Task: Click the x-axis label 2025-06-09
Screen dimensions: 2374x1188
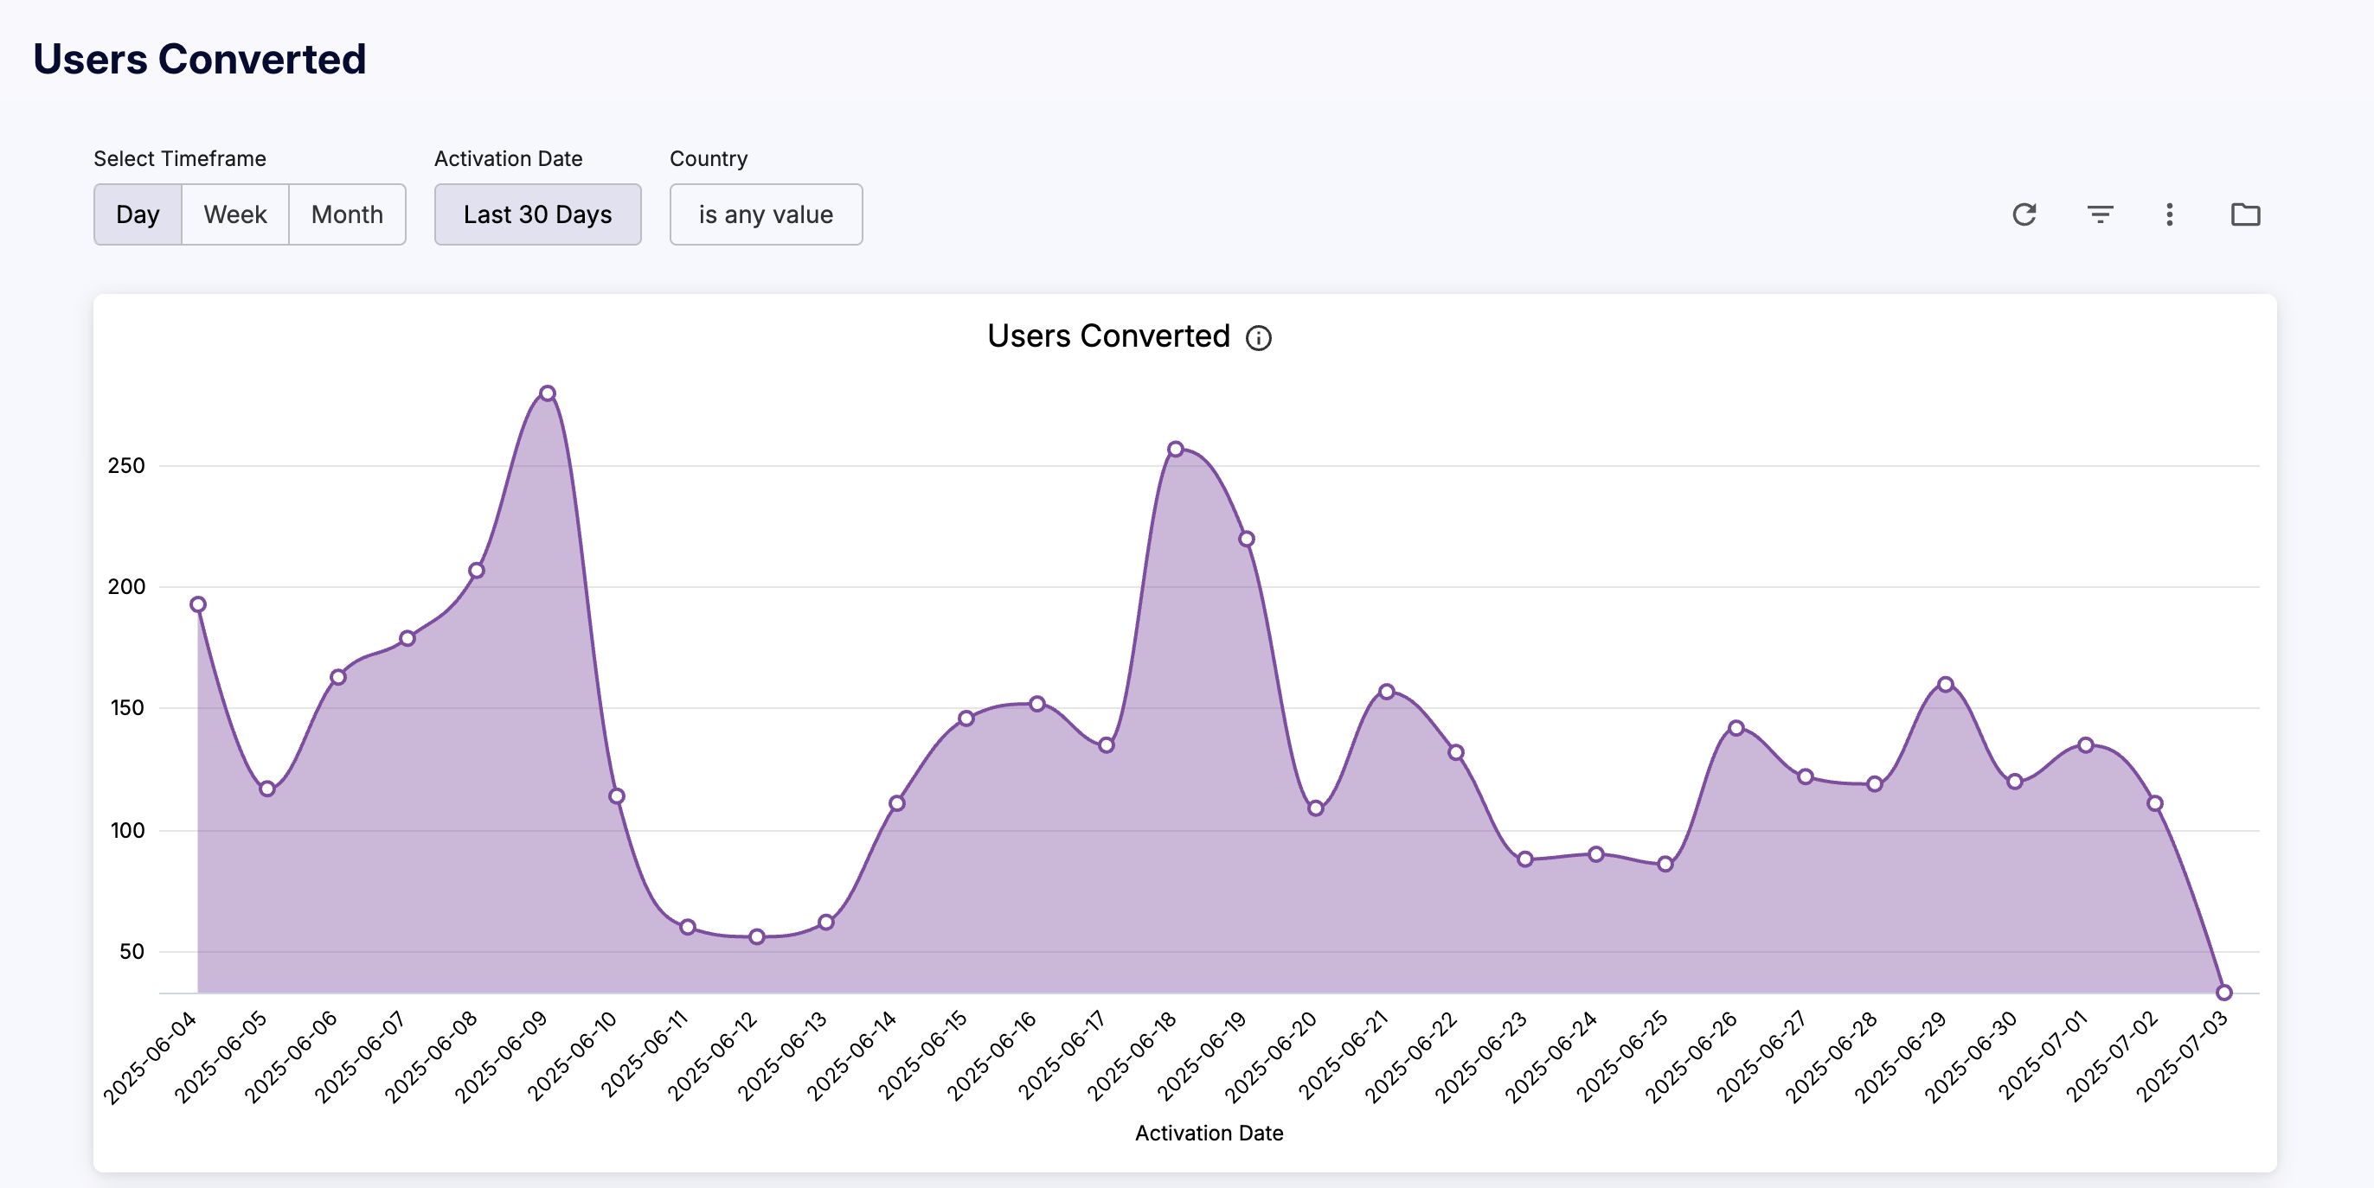Action: [x=501, y=1057]
